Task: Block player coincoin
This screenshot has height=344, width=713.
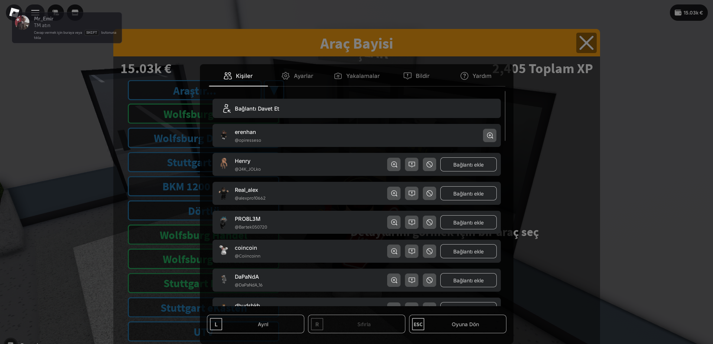Action: (x=430, y=251)
